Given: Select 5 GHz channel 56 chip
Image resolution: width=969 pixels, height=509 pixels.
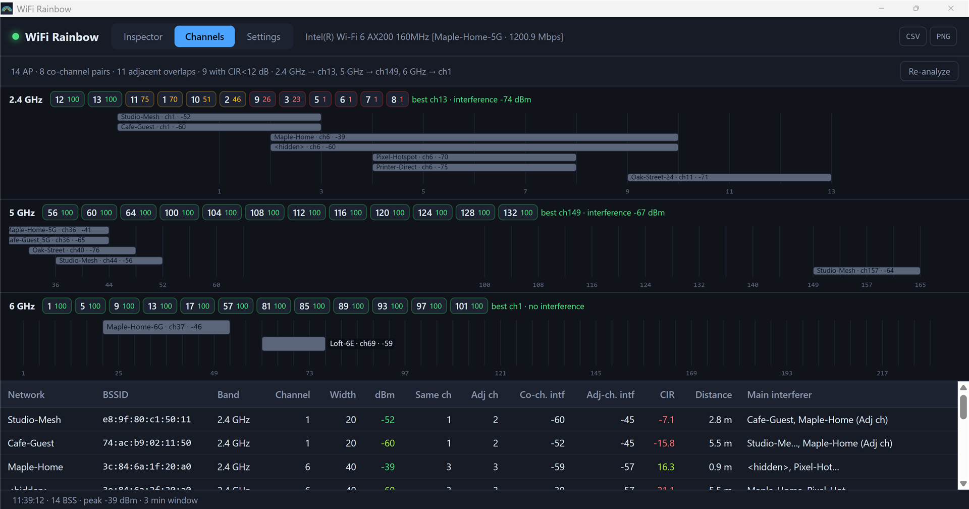Looking at the screenshot, I should point(60,213).
